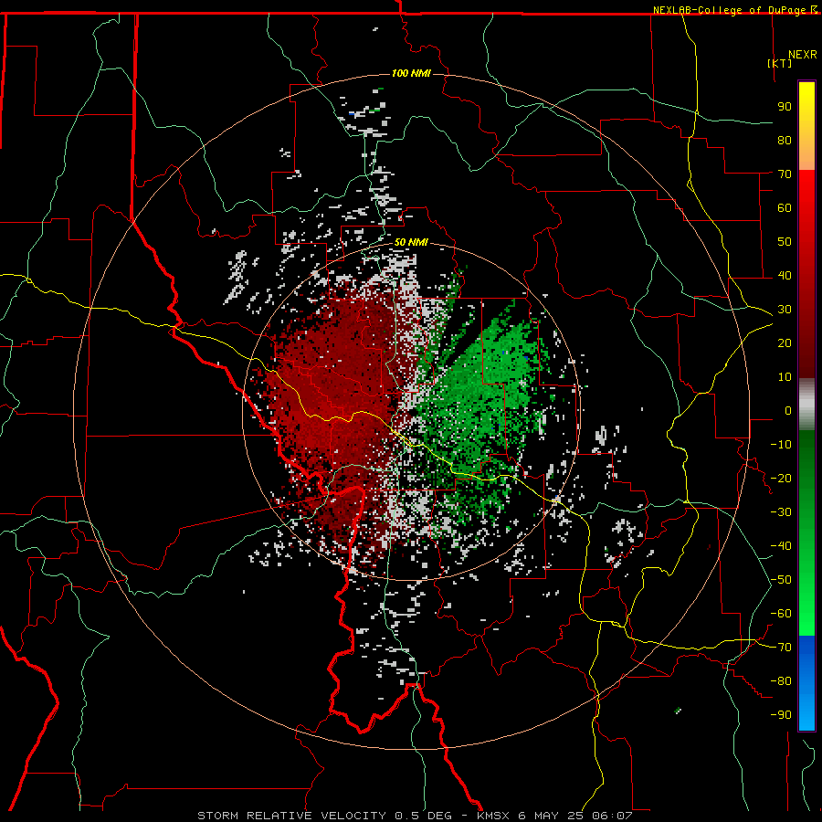Screen dimensions: 822x822
Task: Click the 20 value on velocity scale
Action: pos(785,342)
